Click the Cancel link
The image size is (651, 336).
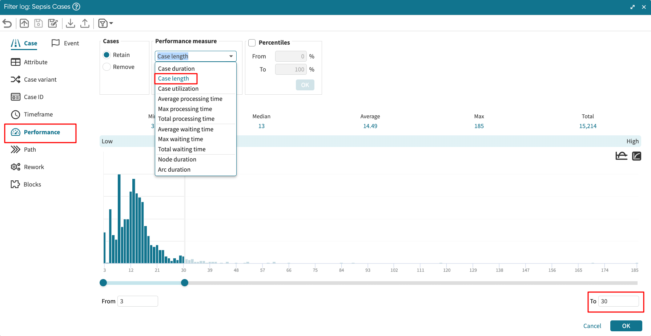(592, 326)
